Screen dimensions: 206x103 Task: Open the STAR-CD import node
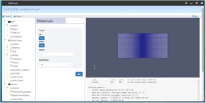[x=16, y=33]
